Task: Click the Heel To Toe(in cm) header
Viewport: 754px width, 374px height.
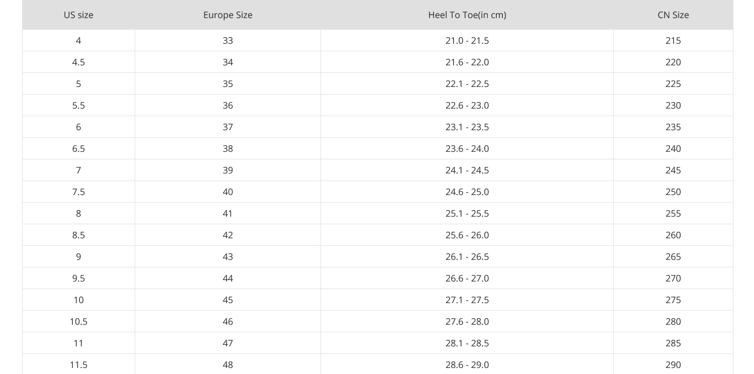Action: [x=467, y=15]
